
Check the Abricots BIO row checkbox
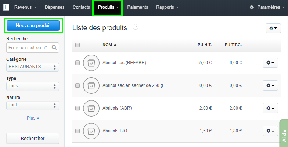(x=78, y=131)
